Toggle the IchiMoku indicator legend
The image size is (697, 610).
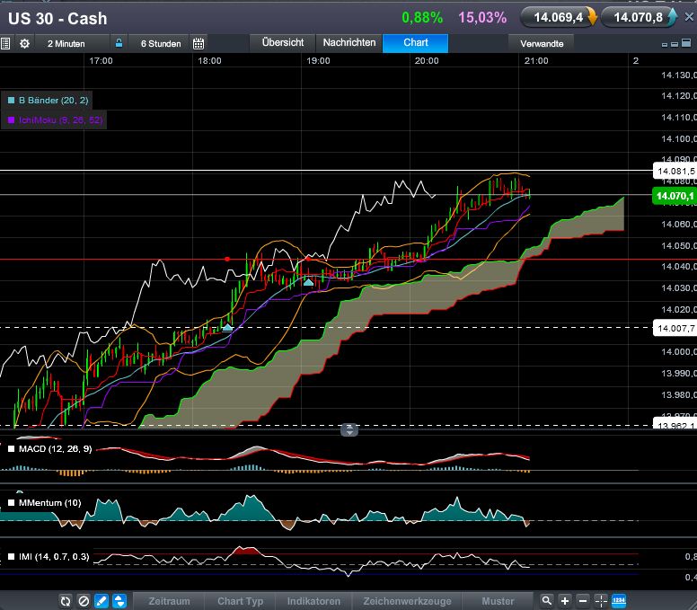click(x=55, y=119)
